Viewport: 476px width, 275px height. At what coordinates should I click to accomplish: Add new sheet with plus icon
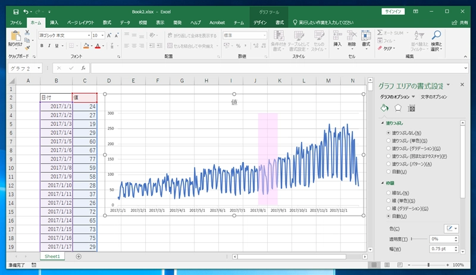79,257
